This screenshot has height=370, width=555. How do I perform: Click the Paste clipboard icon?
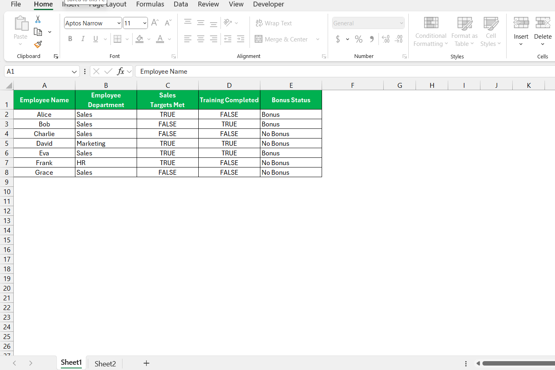(21, 23)
